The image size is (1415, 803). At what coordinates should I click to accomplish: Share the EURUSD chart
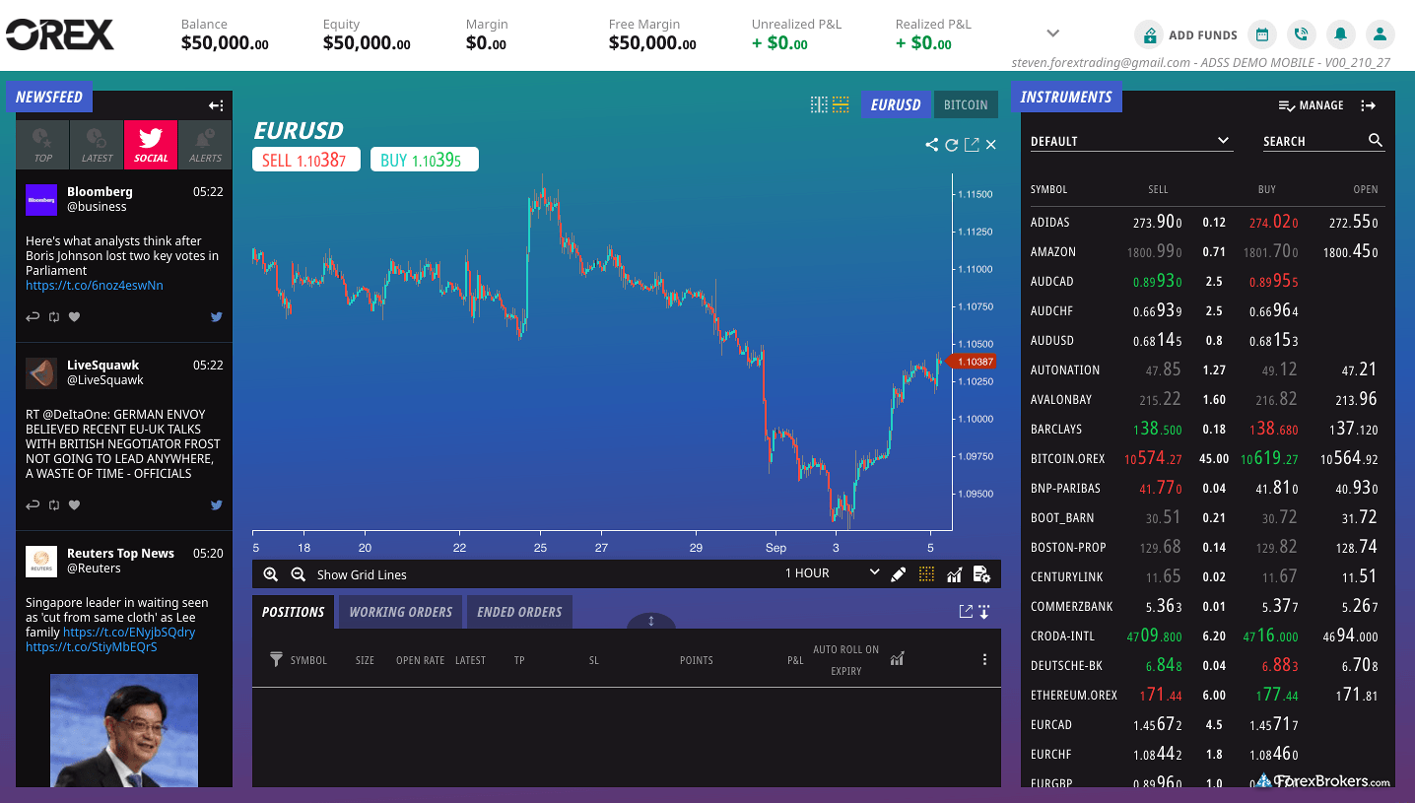[x=932, y=145]
